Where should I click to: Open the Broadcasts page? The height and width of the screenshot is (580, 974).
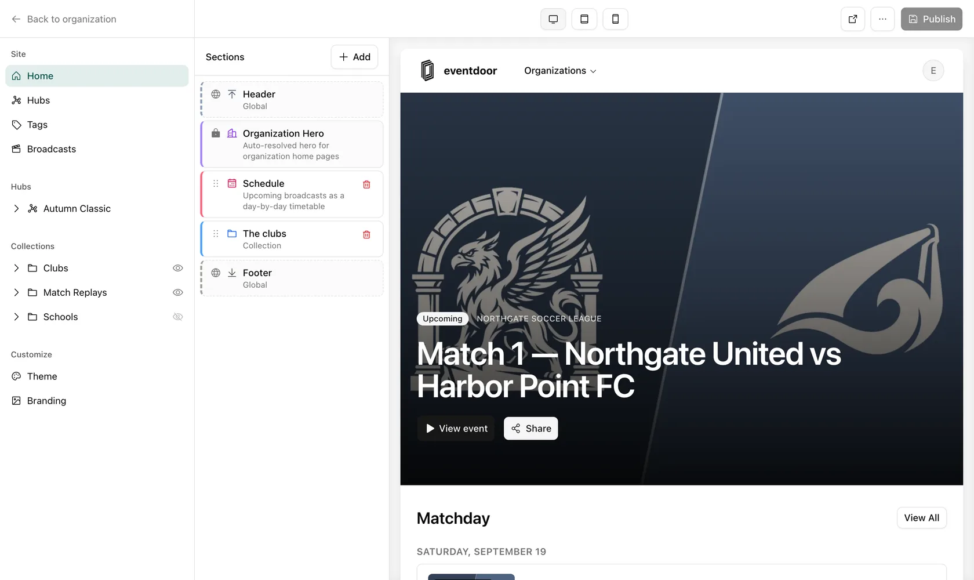(x=97, y=149)
